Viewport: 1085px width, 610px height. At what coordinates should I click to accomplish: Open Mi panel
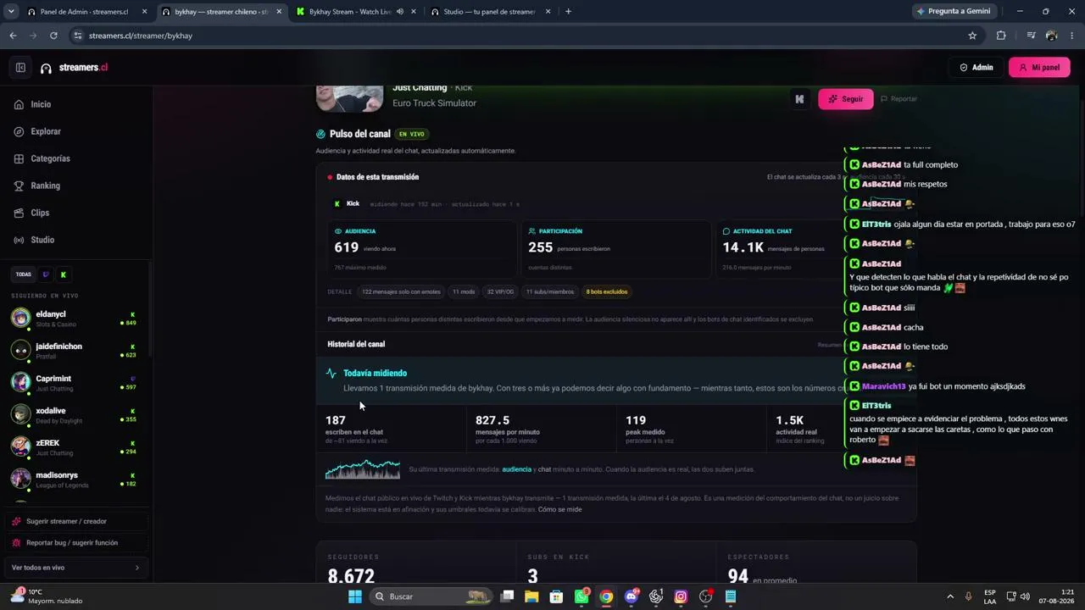tap(1039, 68)
